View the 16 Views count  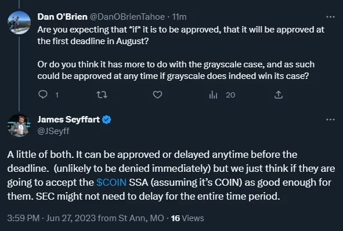pos(187,218)
